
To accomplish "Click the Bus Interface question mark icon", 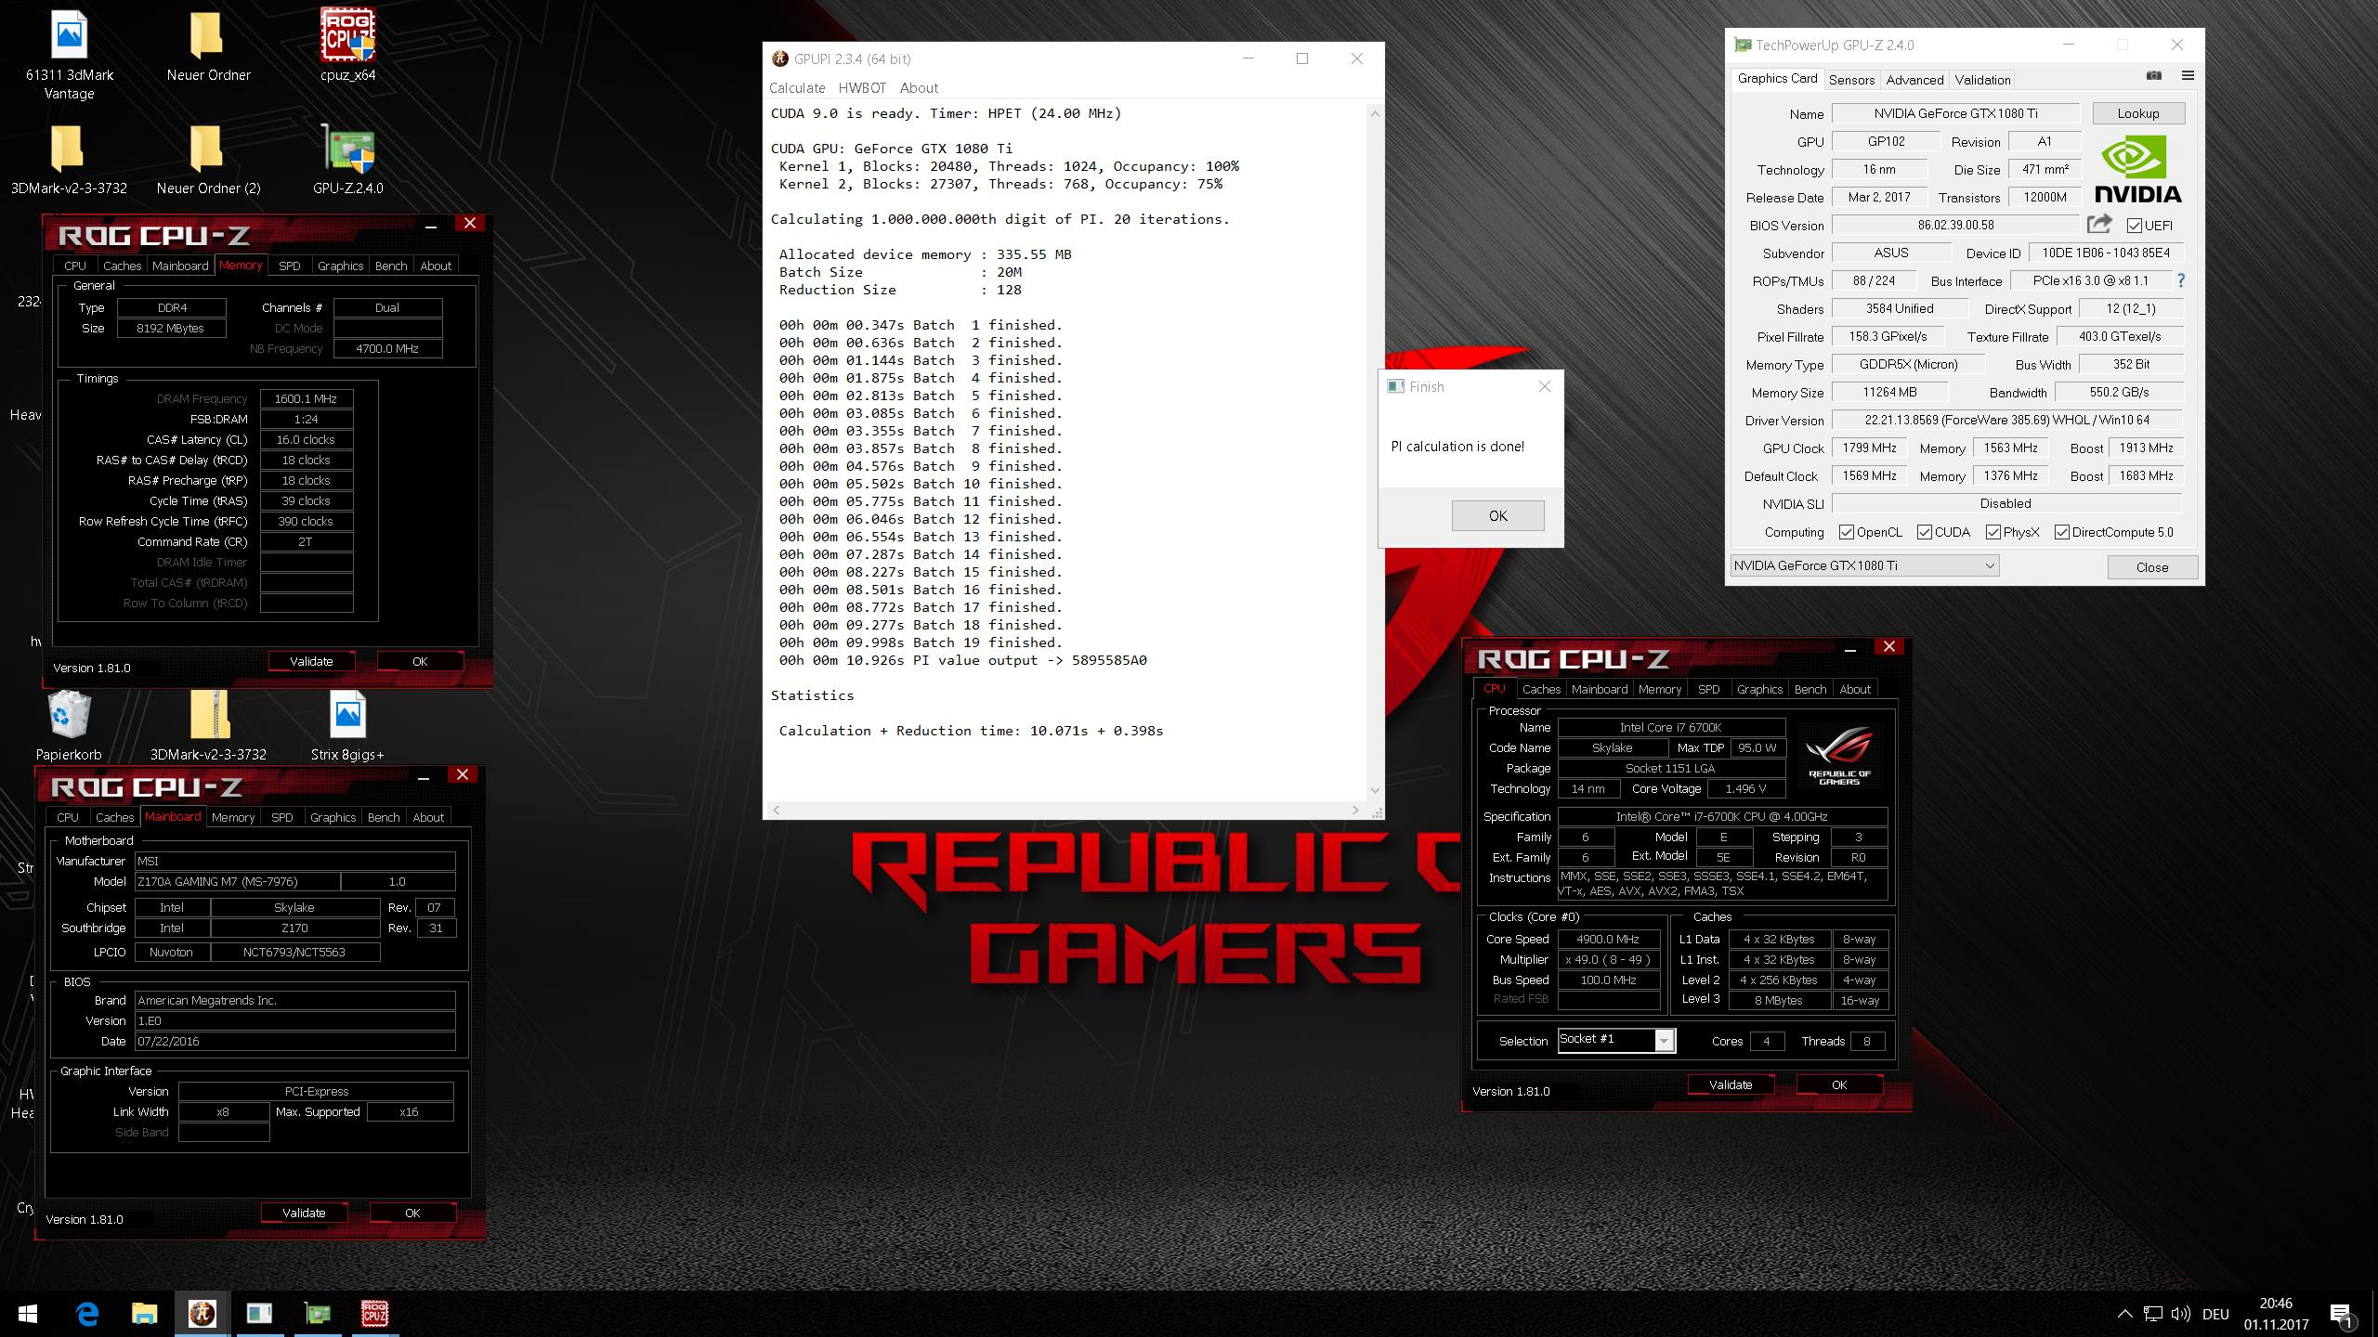I will pyautogui.click(x=2180, y=280).
